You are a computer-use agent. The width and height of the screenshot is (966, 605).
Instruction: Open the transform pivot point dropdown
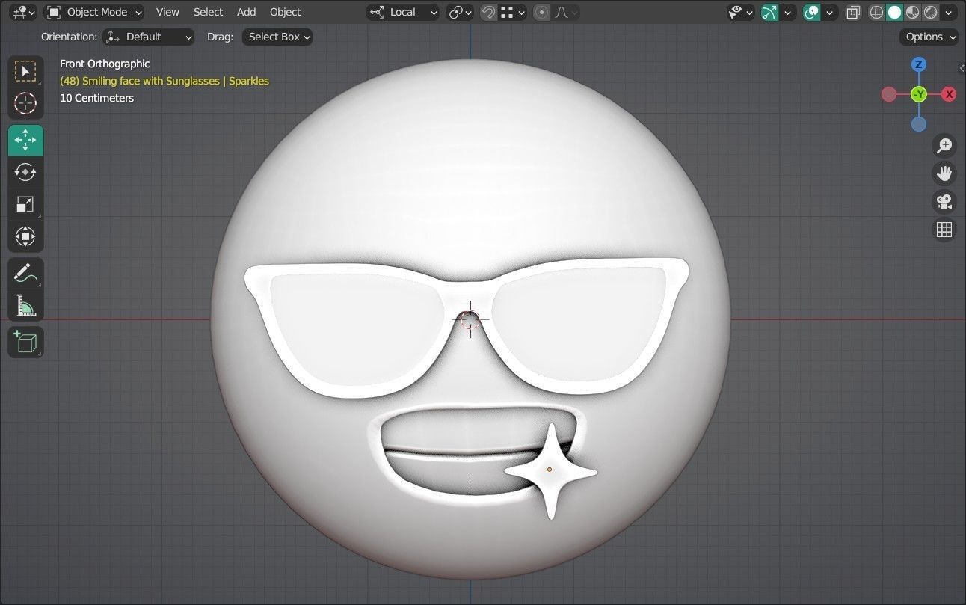coord(460,12)
